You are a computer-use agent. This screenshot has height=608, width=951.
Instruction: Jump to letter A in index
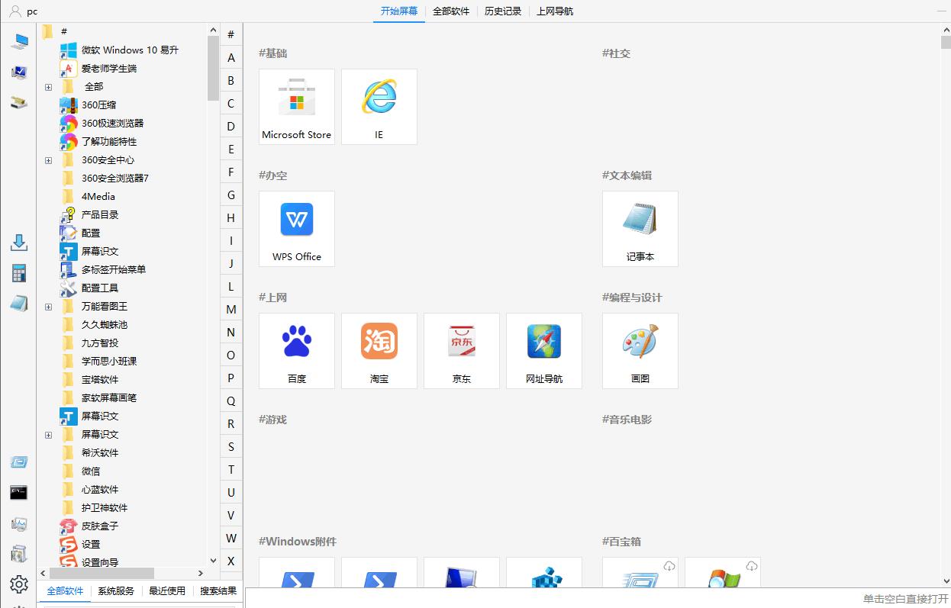[231, 57]
